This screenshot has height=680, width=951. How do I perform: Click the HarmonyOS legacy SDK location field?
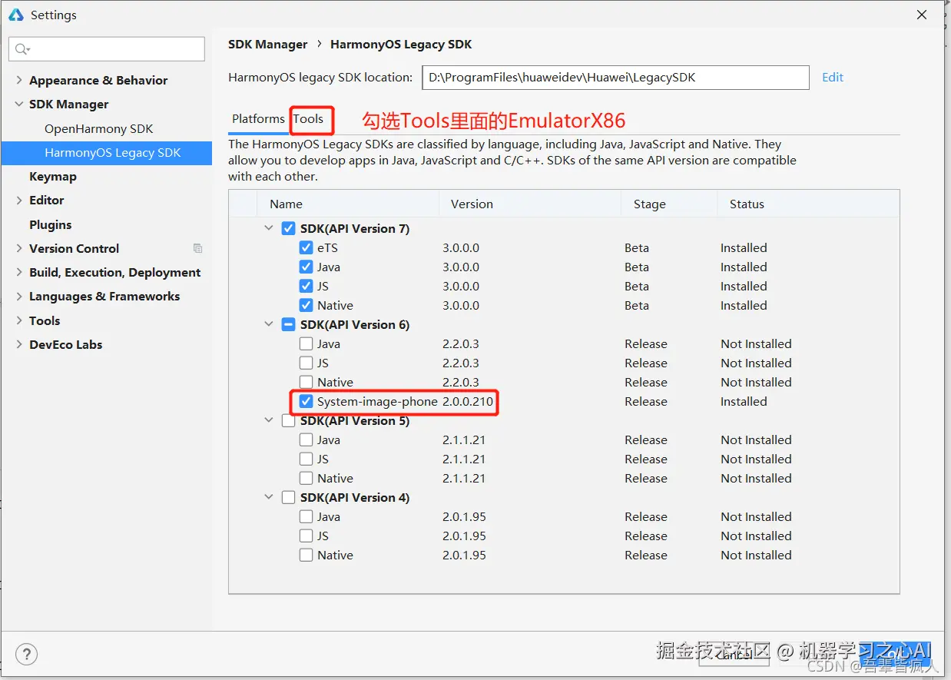(615, 77)
